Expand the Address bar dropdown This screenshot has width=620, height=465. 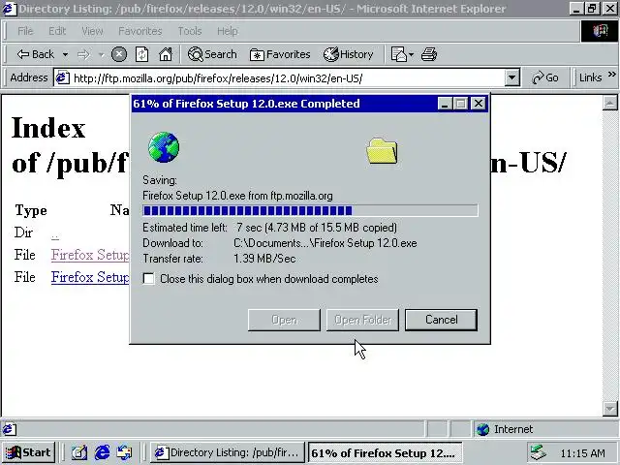[x=511, y=77]
